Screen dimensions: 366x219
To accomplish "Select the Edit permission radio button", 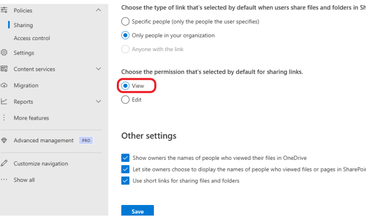I will [125, 100].
